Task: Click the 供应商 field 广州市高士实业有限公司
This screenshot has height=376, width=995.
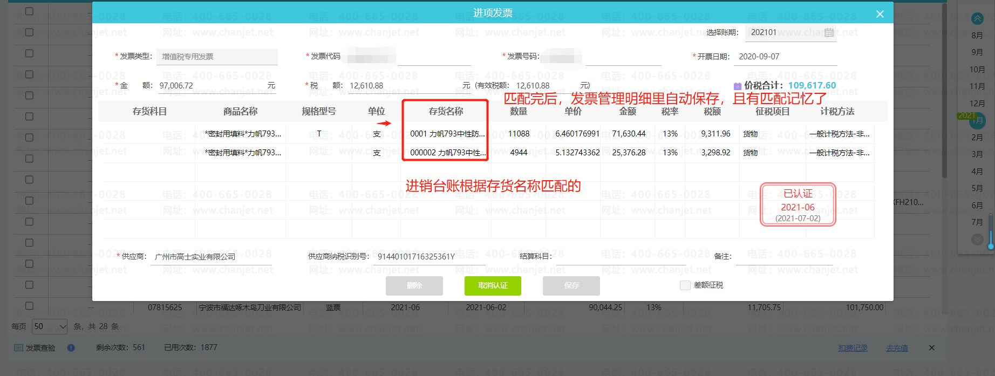Action: pos(212,257)
